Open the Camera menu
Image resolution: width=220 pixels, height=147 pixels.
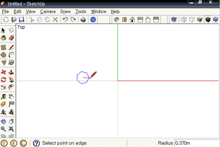point(48,12)
